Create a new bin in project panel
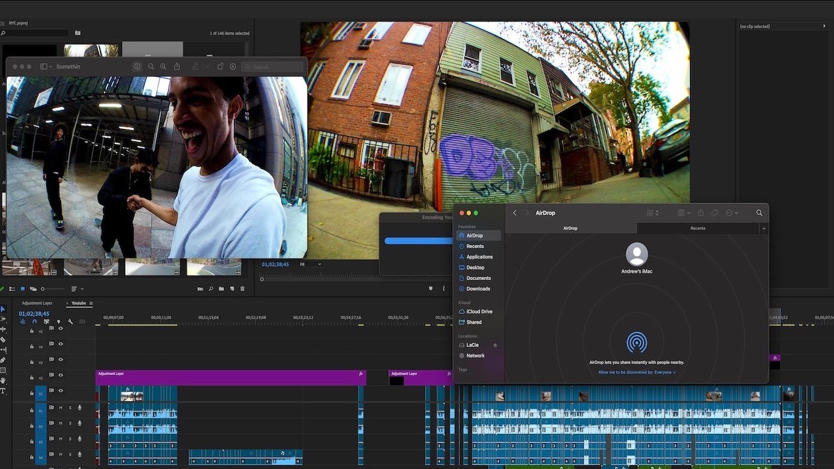Screen dimensions: 834x469 pos(222,289)
